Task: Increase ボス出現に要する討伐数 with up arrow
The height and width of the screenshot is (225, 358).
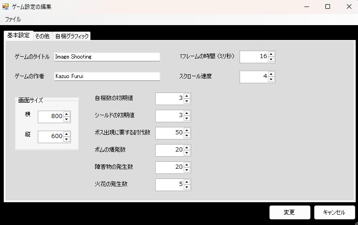Action: (187, 131)
